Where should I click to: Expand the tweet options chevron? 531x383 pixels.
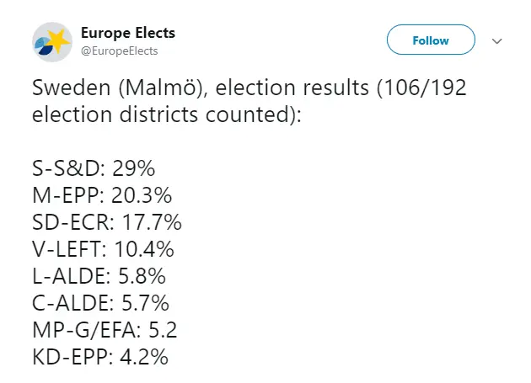click(x=496, y=40)
